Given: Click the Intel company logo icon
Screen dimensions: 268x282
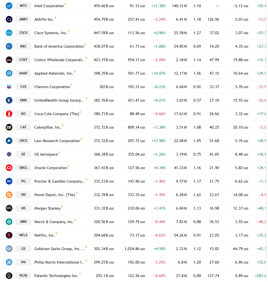Looking at the screenshot, I should [9, 6].
